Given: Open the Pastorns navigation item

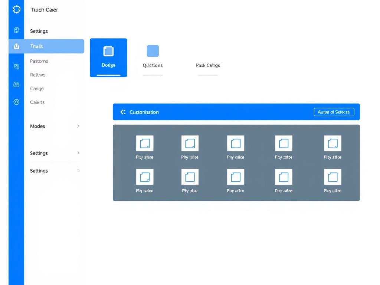Looking at the screenshot, I should point(39,61).
